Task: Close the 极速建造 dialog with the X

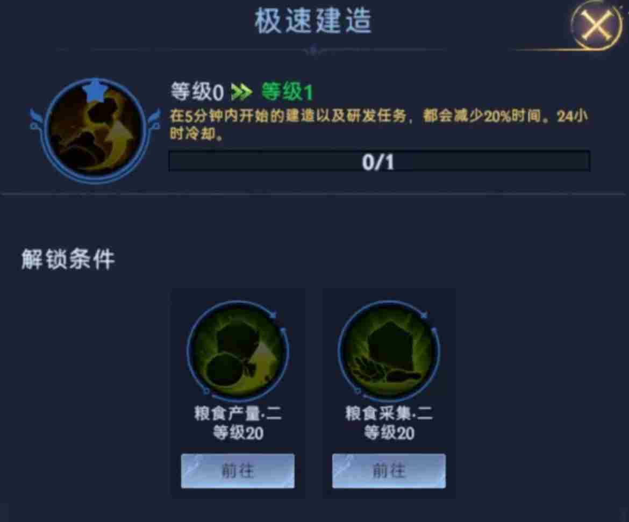Action: point(597,26)
